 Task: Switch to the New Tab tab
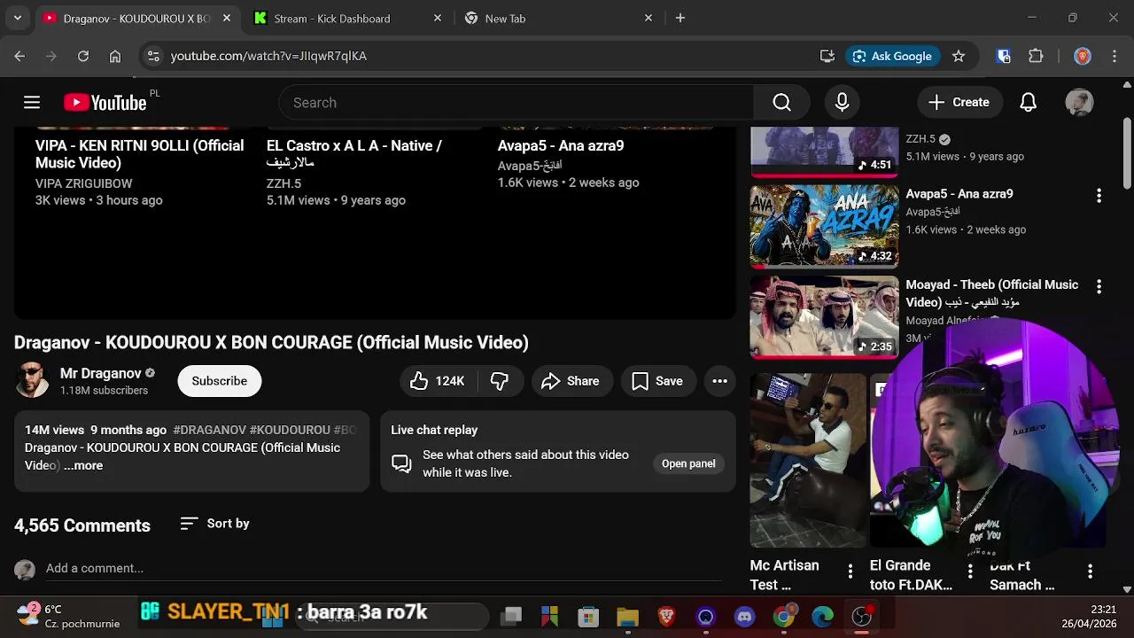(x=505, y=18)
